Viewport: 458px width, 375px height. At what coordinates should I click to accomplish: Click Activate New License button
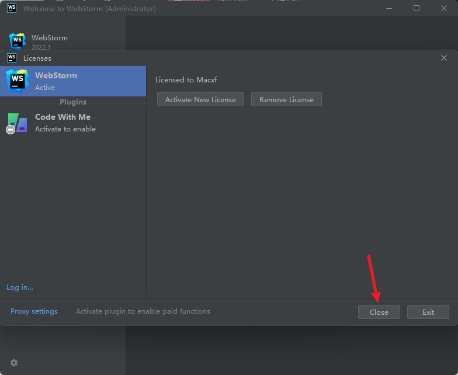click(x=200, y=99)
